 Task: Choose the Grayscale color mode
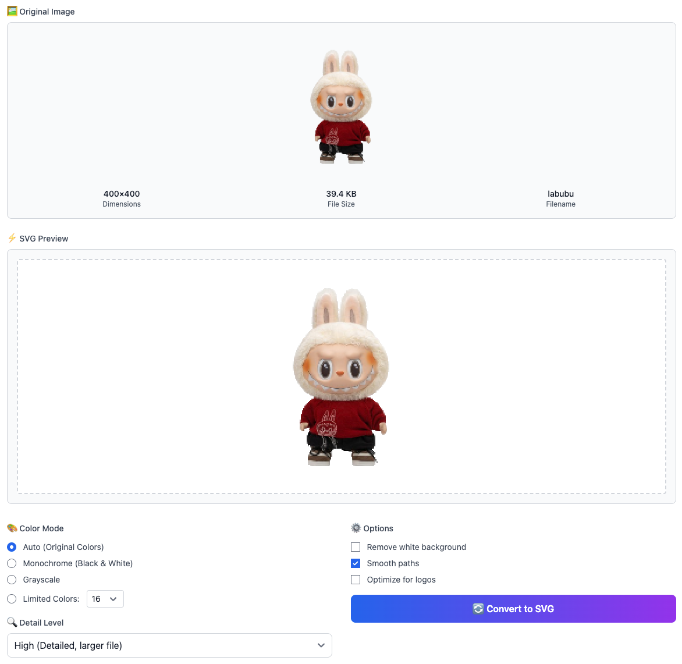click(12, 580)
